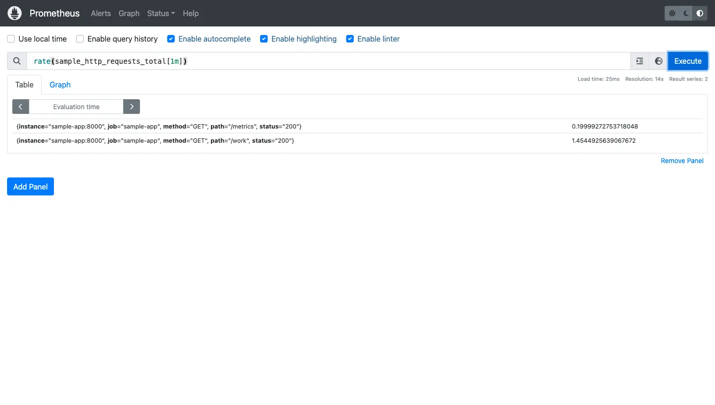Check Enable query history
This screenshot has width=715, height=405.
[x=80, y=39]
